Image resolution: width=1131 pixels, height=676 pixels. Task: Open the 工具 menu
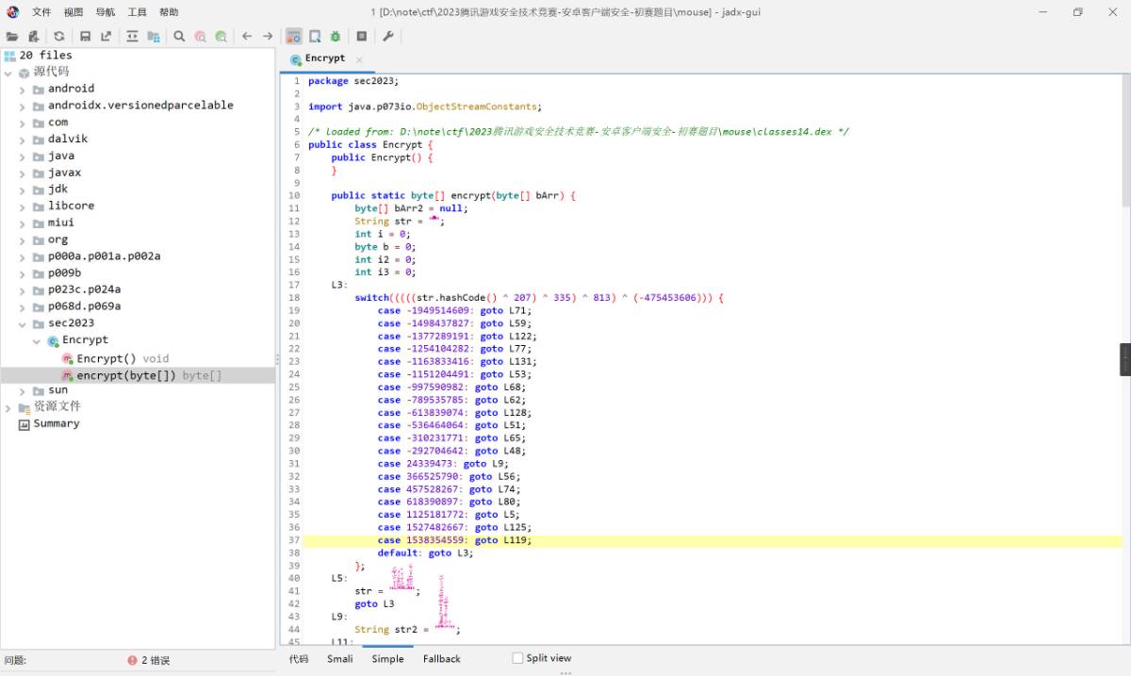(x=138, y=12)
